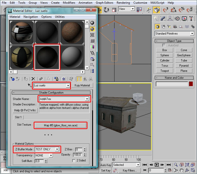Toggle the Auto Key button
Screen dimensions: 197x174
(x=106, y=165)
